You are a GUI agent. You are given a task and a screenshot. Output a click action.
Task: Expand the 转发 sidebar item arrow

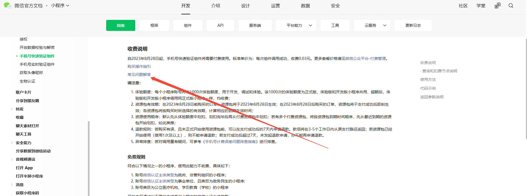[12, 109]
